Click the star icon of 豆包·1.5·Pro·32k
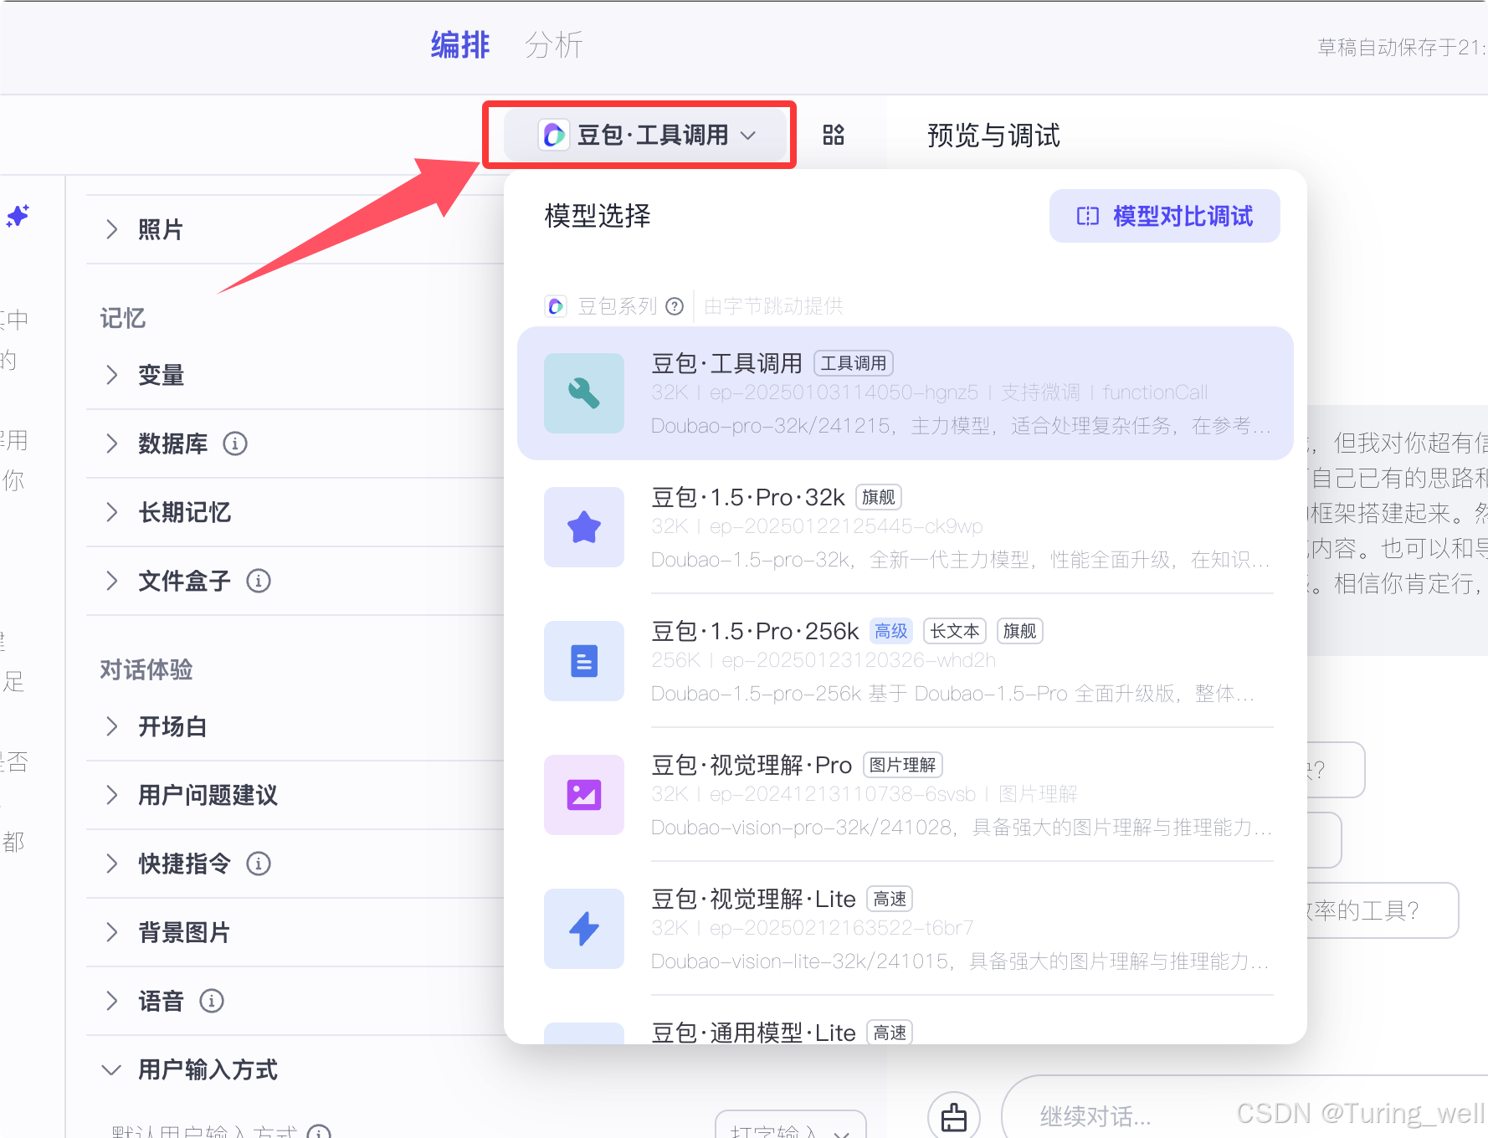The height and width of the screenshot is (1138, 1488). pos(584,527)
